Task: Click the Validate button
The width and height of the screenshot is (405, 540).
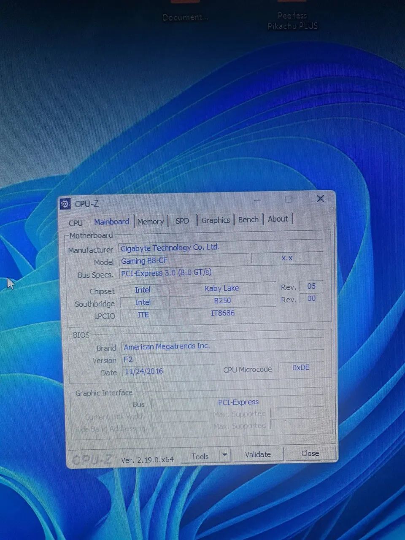Action: pyautogui.click(x=258, y=454)
